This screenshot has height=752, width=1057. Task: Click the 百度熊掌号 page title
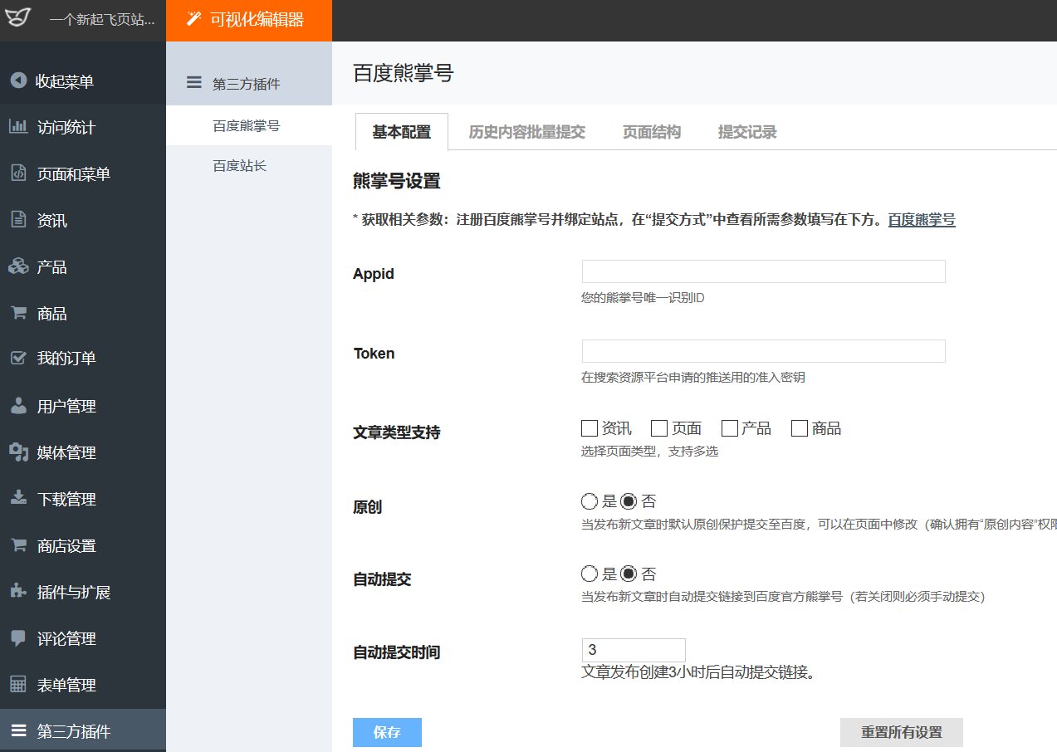pos(404,73)
